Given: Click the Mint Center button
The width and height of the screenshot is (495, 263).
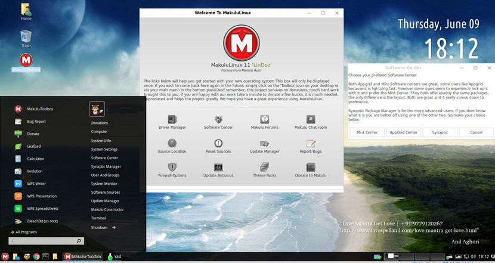Looking at the screenshot, I should (x=367, y=132).
